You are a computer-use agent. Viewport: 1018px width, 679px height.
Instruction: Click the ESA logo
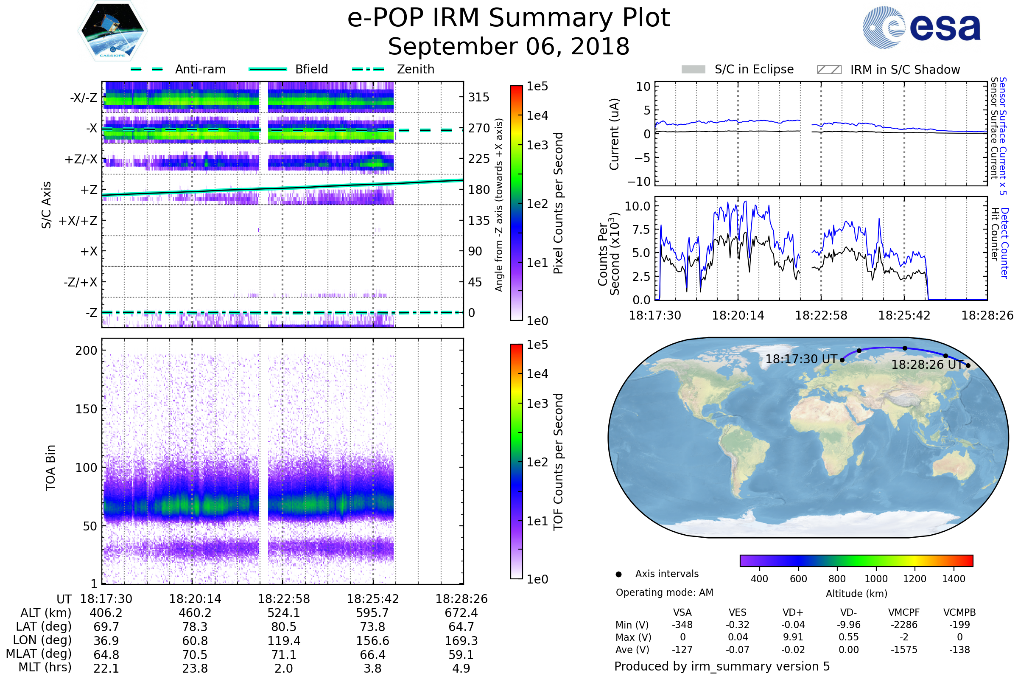(921, 27)
